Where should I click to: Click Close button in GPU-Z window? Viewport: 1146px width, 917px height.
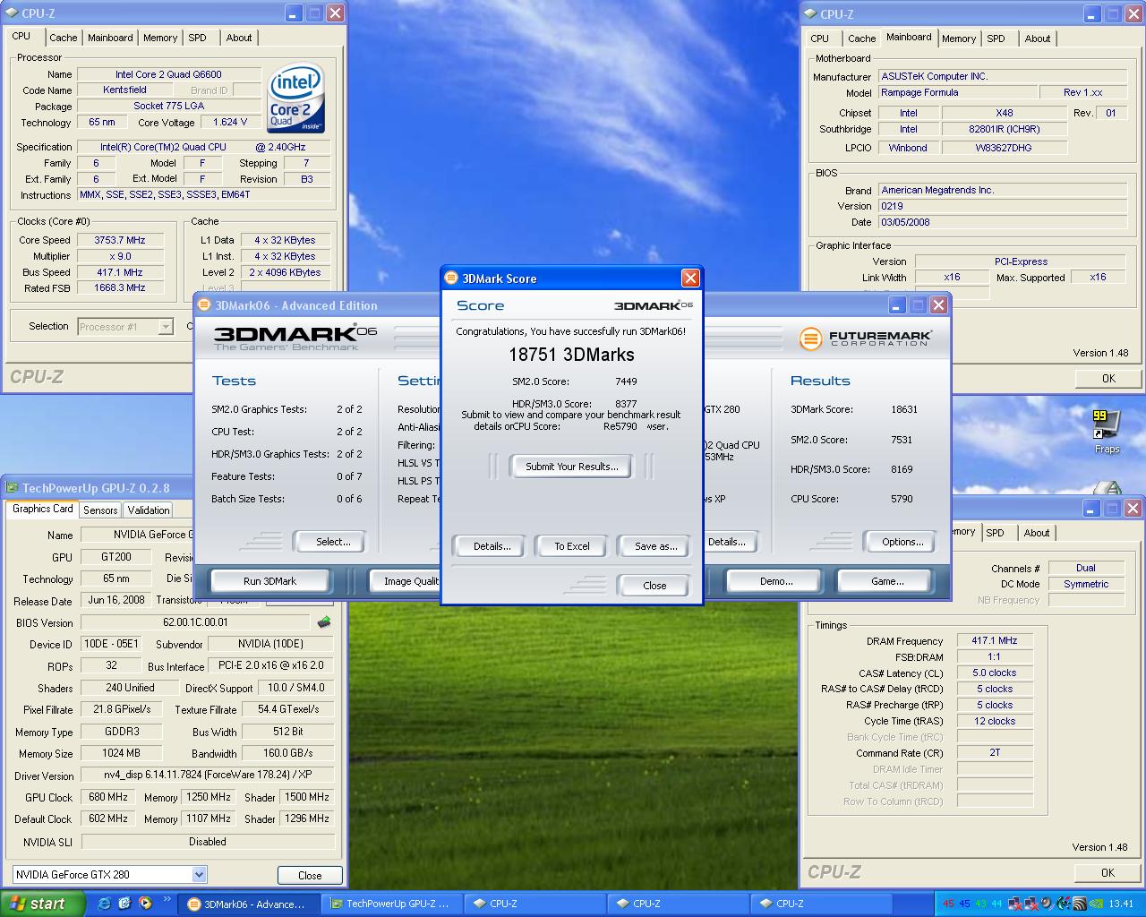[x=310, y=875]
